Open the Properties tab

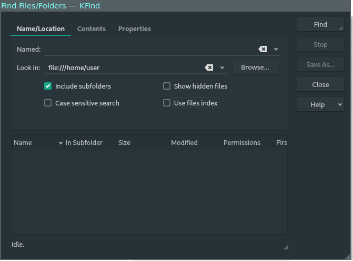135,29
